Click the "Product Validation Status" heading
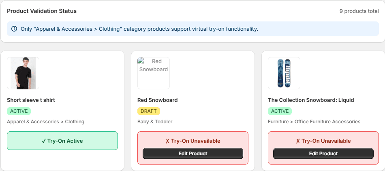The height and width of the screenshot is (171, 385). (x=42, y=11)
